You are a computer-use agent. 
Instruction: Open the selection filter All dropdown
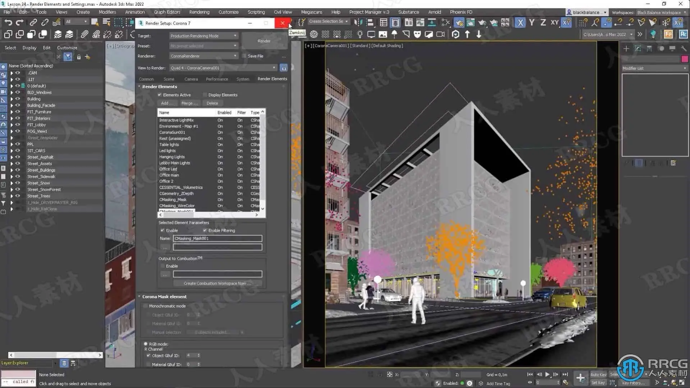[x=76, y=22]
